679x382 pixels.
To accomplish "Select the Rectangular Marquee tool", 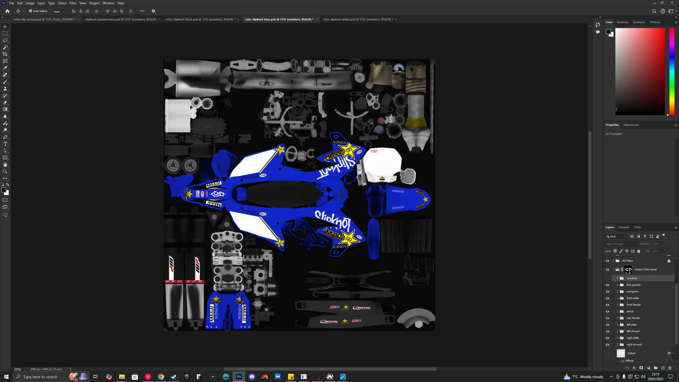I will pyautogui.click(x=5, y=33).
